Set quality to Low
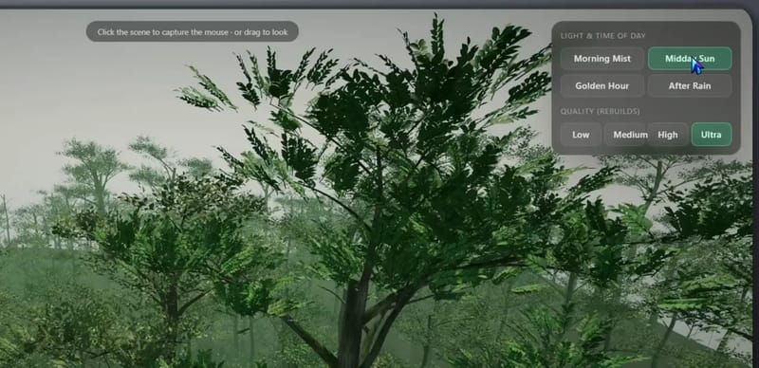 (581, 135)
